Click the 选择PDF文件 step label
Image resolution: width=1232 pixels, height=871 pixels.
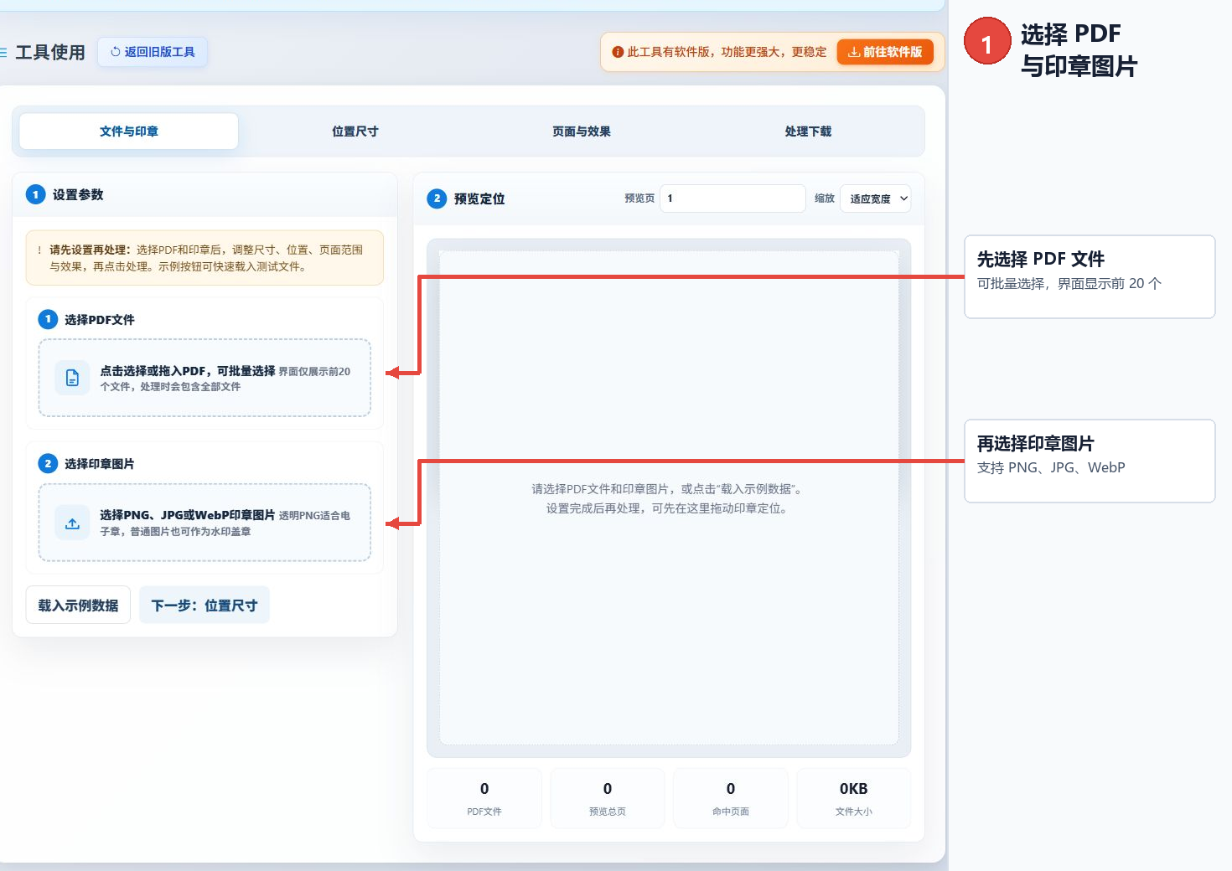coord(99,319)
